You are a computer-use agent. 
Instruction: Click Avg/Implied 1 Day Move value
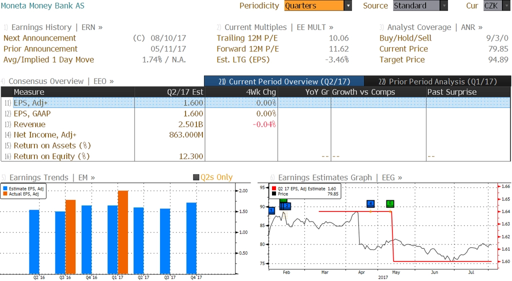pos(164,59)
